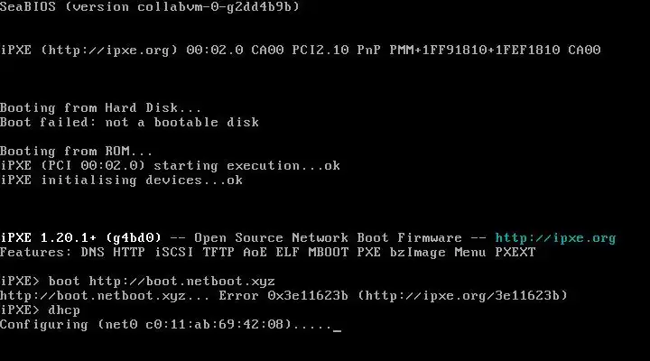Click the 'boot http://boot.netboot.xyz' command text

[162, 282]
